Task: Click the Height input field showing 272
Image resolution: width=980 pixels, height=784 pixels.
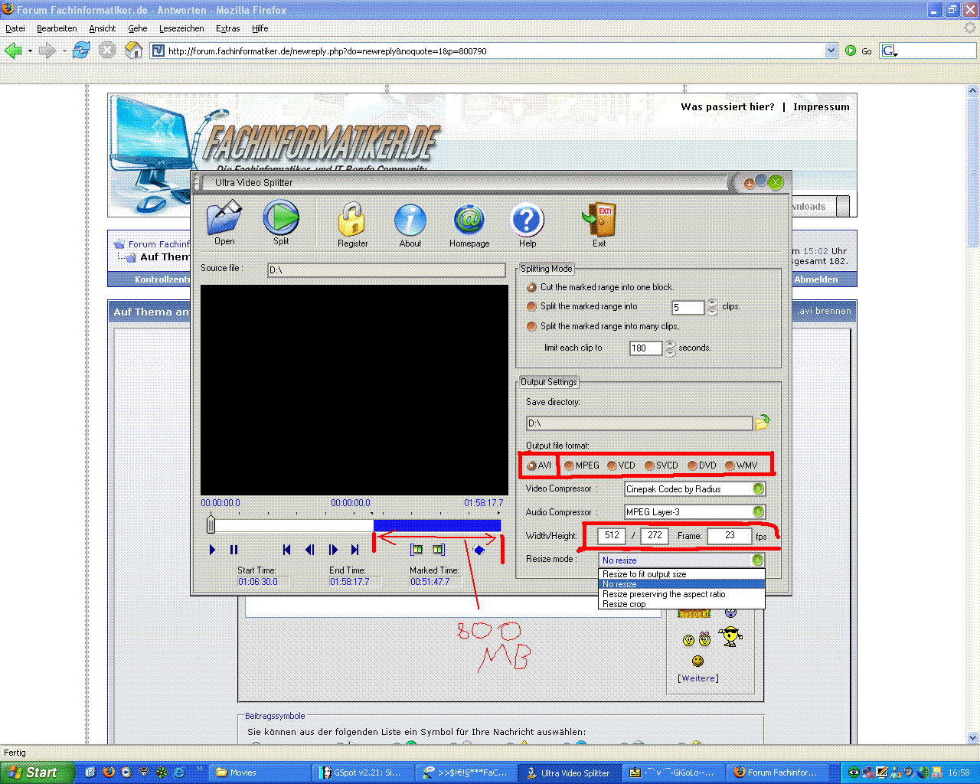Action: pos(655,535)
